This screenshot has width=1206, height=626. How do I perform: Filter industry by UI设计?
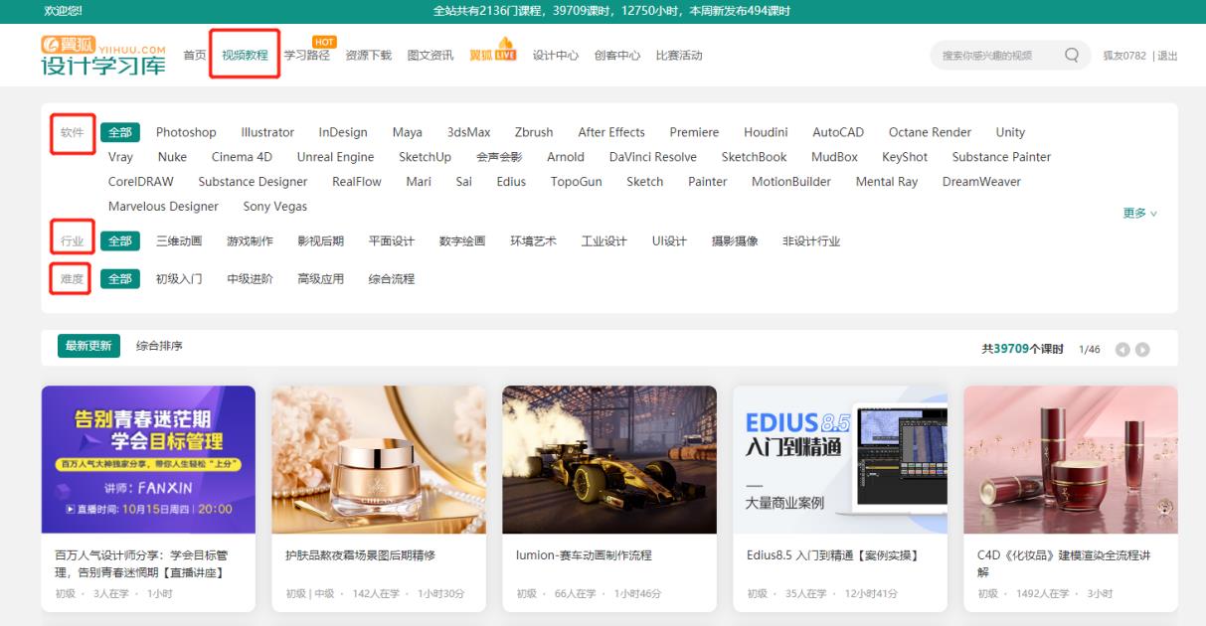pyautogui.click(x=669, y=241)
